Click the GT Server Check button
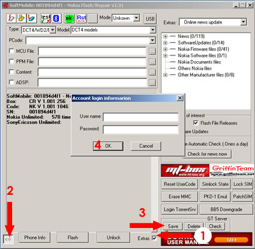Viewport: 255px width, 249px height. click(x=215, y=226)
